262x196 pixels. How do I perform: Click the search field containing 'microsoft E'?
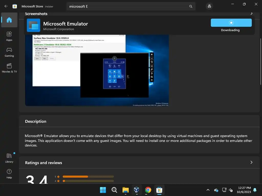click(x=131, y=6)
